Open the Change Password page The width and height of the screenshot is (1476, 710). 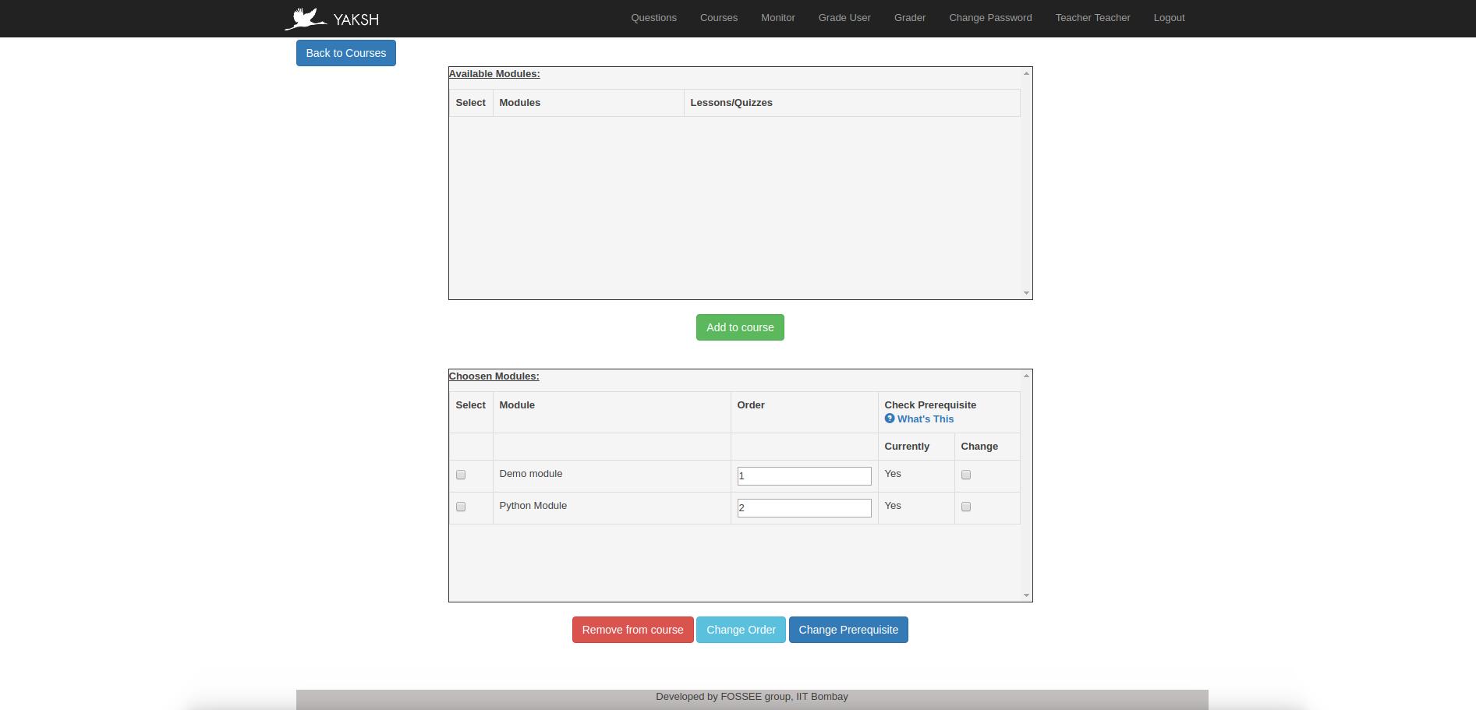click(990, 18)
